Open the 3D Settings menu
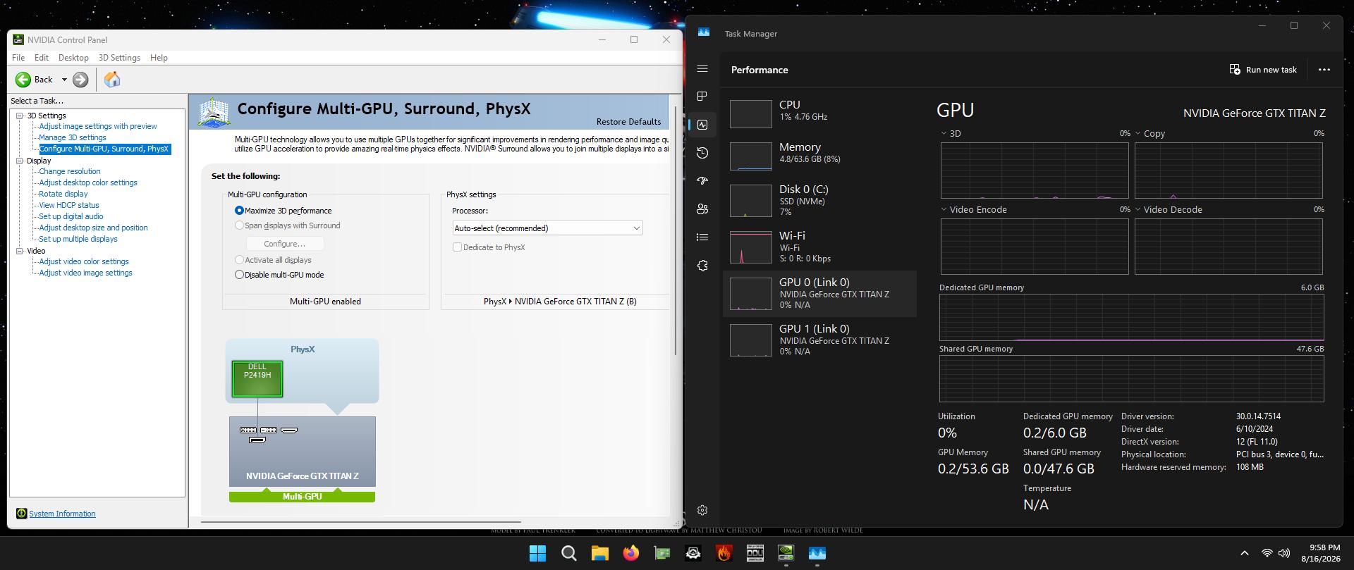This screenshot has width=1354, height=570. click(119, 58)
